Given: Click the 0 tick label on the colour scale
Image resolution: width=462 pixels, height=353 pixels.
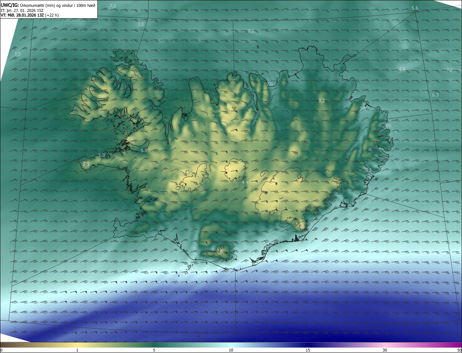Looking at the screenshot, I should [x=1, y=350].
